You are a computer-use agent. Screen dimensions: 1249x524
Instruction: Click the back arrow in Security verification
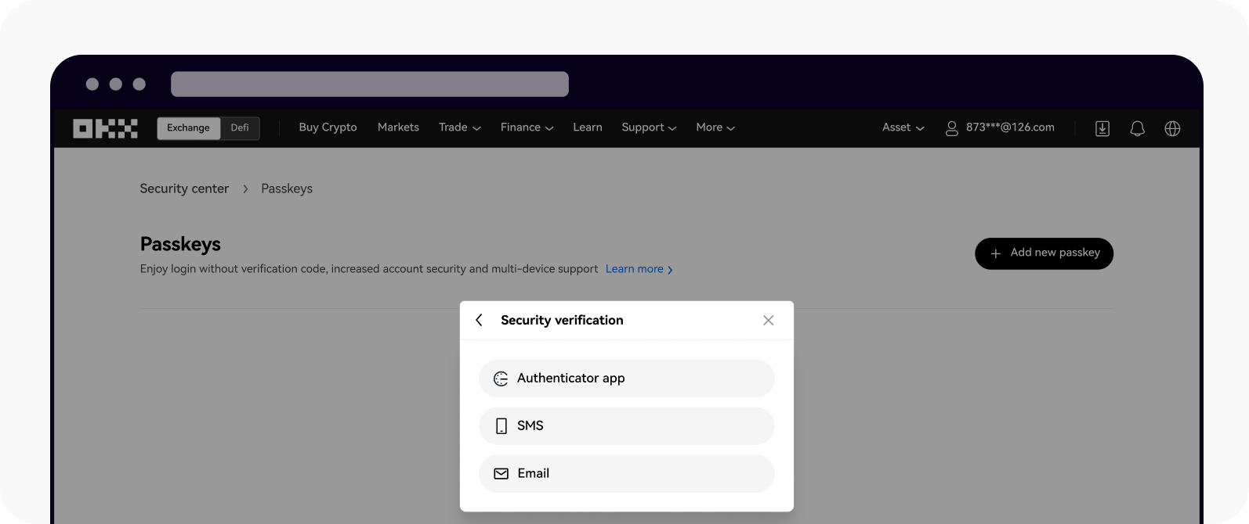[479, 320]
